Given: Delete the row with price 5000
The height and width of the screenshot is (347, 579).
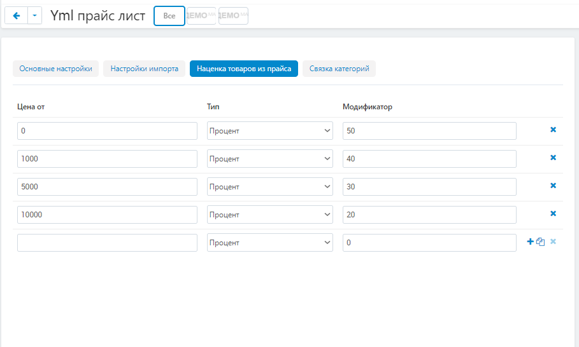Looking at the screenshot, I should click(x=553, y=186).
